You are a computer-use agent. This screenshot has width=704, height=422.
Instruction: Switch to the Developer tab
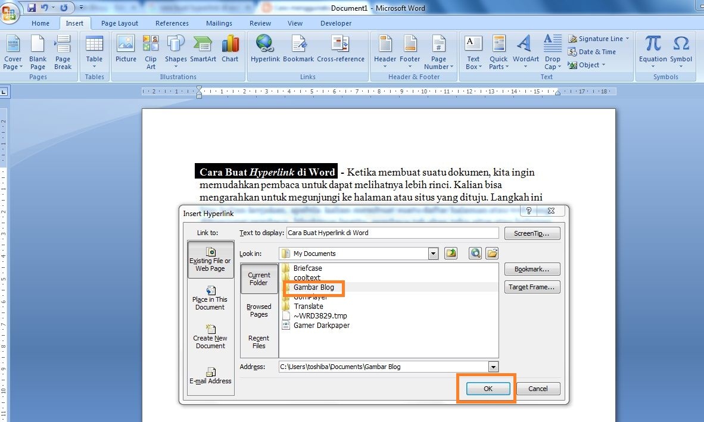click(336, 23)
